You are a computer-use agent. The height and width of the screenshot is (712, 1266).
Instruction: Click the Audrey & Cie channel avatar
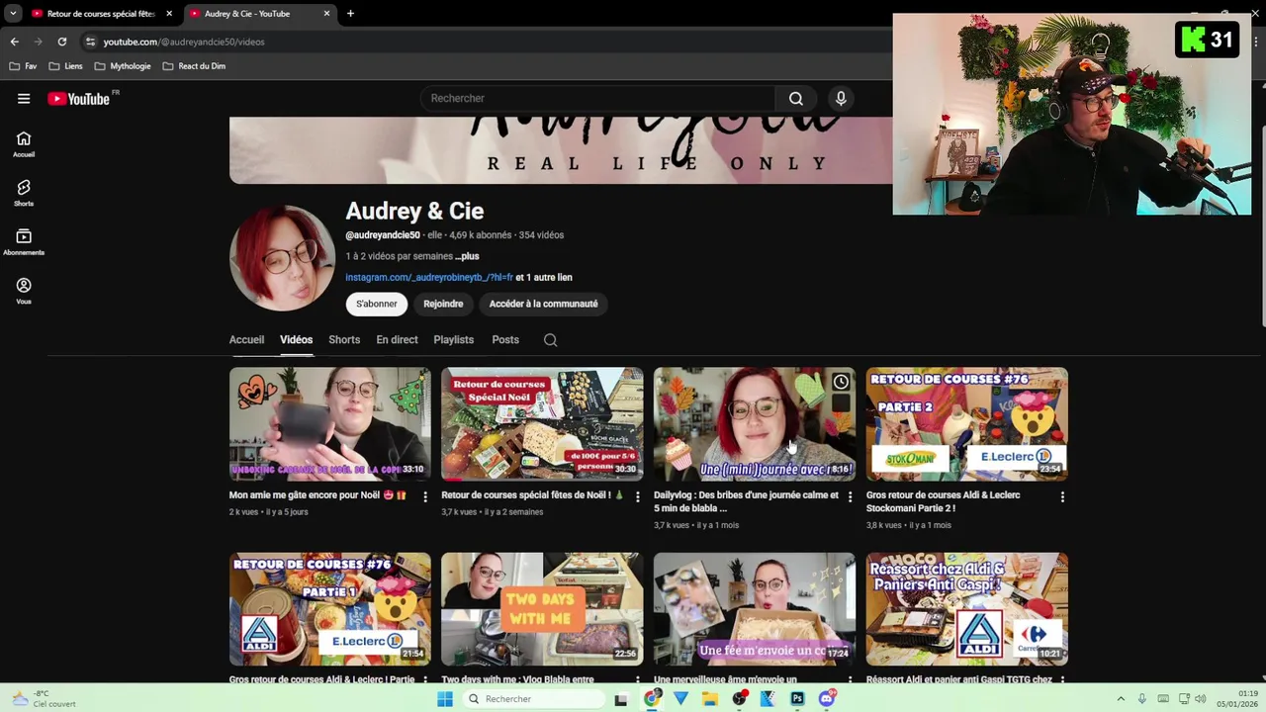coord(282,258)
